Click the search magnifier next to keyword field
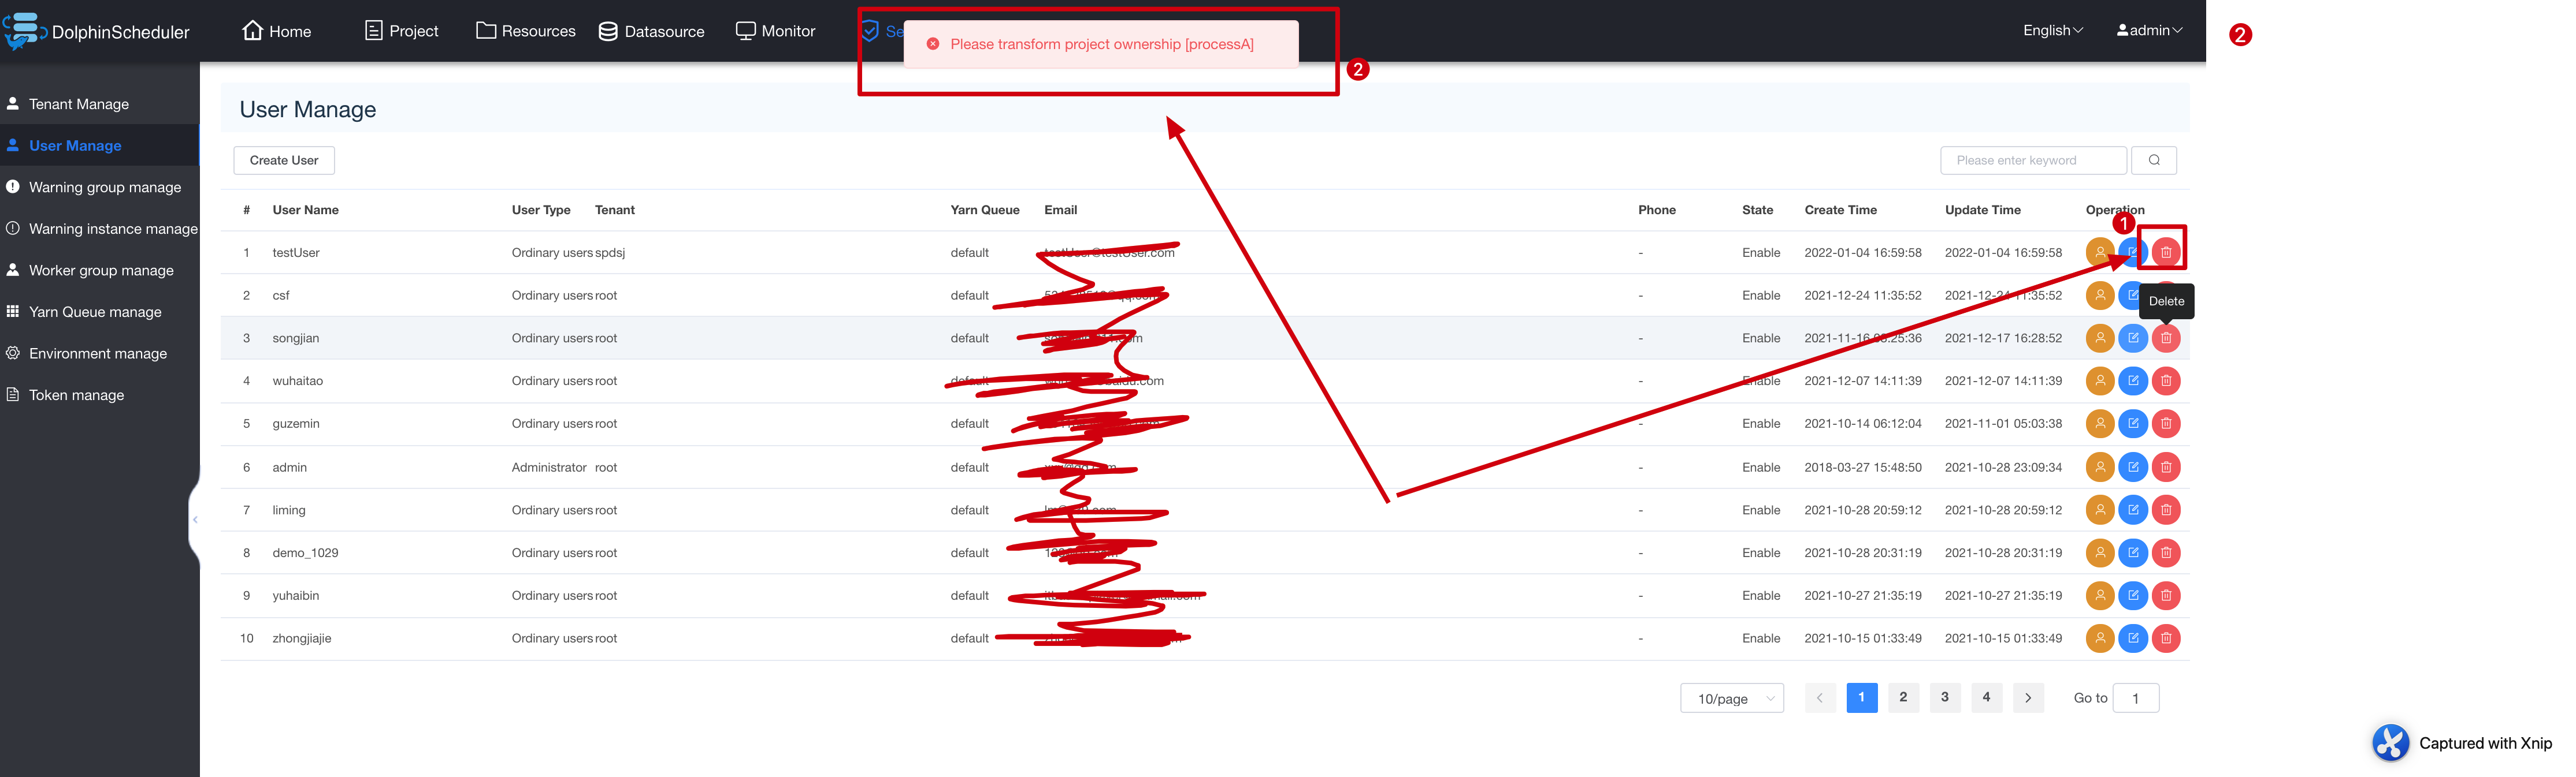The image size is (2576, 777). 2155,160
